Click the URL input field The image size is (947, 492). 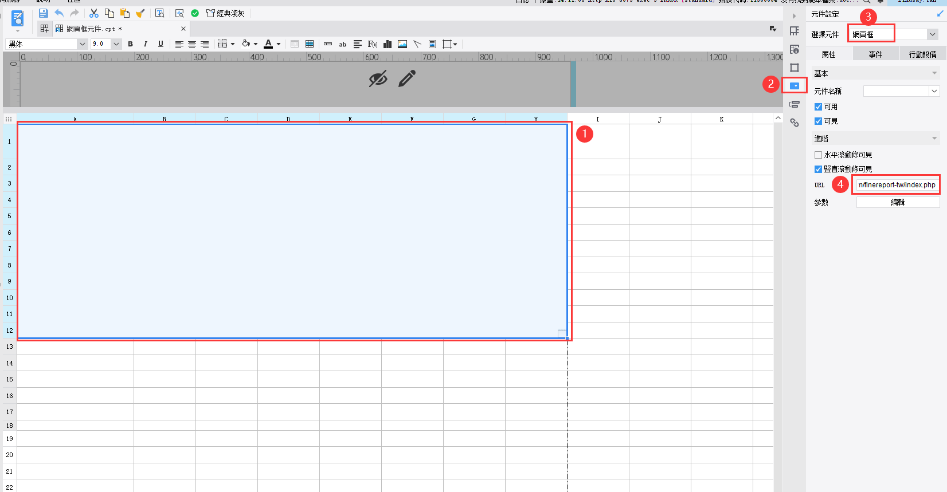[x=897, y=185]
